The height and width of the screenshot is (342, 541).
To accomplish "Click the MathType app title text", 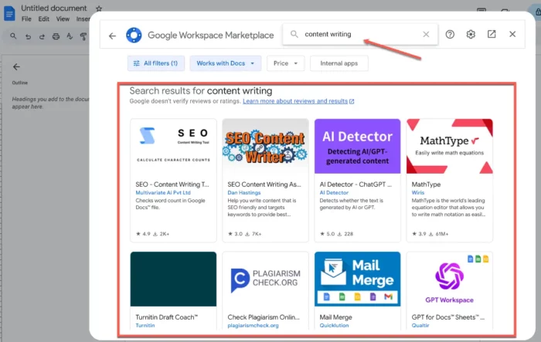I will point(426,185).
